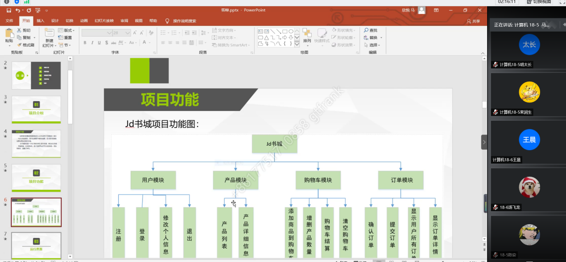The image size is (566, 262).
Task: Select the Cut (剪切) scissors icon
Action: point(20,30)
